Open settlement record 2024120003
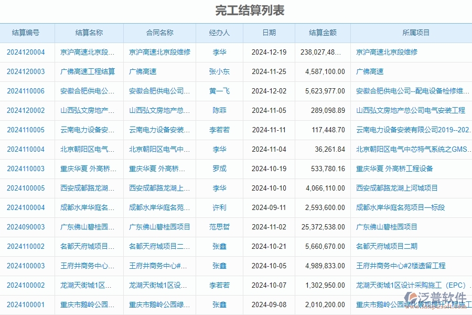Viewport: 472px width, 315px height. coord(27,71)
